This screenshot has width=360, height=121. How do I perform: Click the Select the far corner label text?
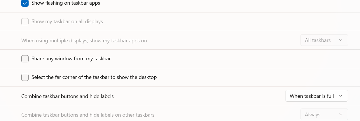pyautogui.click(x=94, y=77)
